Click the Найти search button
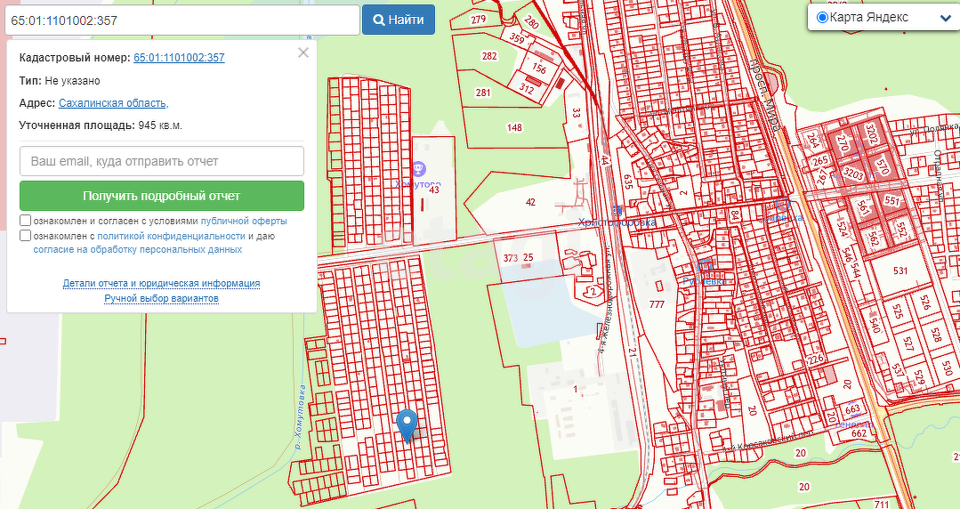Image resolution: width=960 pixels, height=509 pixels. click(398, 20)
